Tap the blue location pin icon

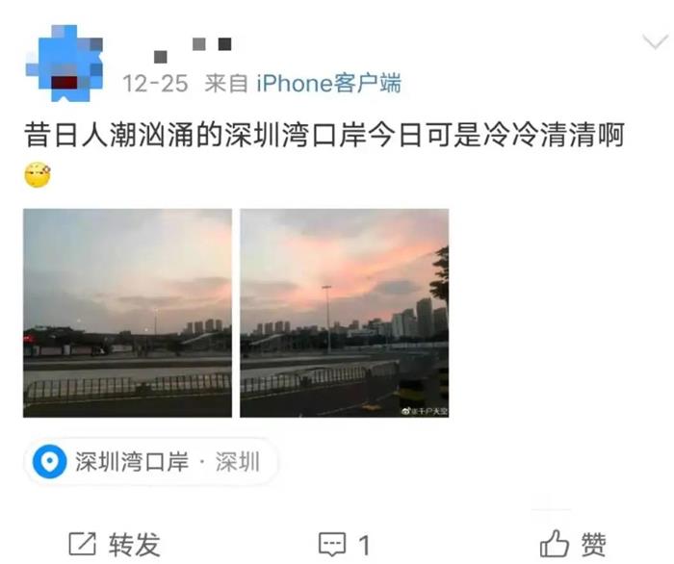(x=50, y=462)
